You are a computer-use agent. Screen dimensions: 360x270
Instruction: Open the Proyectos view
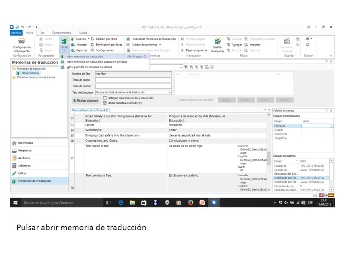(x=39, y=150)
